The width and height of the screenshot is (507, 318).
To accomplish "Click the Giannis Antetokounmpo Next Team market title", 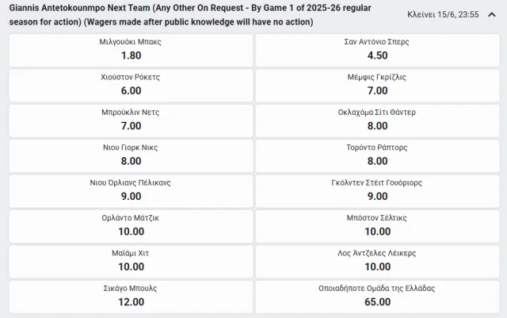I will (190, 15).
